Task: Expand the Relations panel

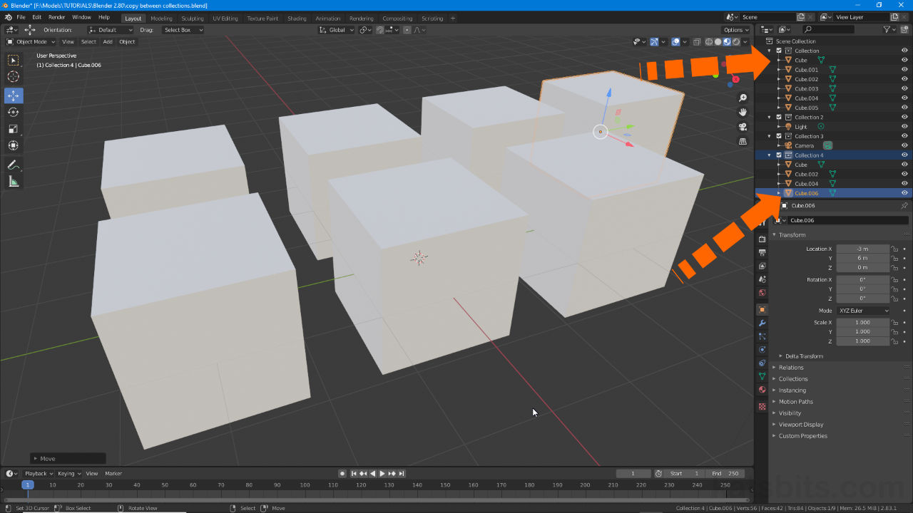Action: pos(791,368)
